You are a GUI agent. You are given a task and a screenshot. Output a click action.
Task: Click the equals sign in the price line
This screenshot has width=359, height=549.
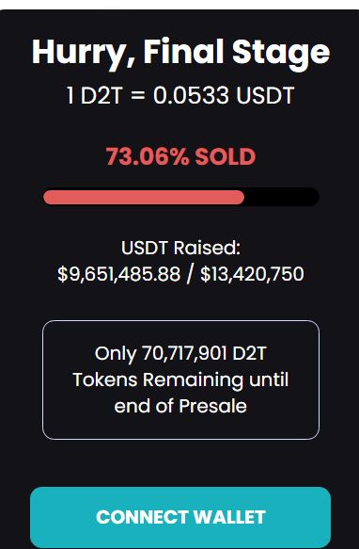(x=138, y=96)
